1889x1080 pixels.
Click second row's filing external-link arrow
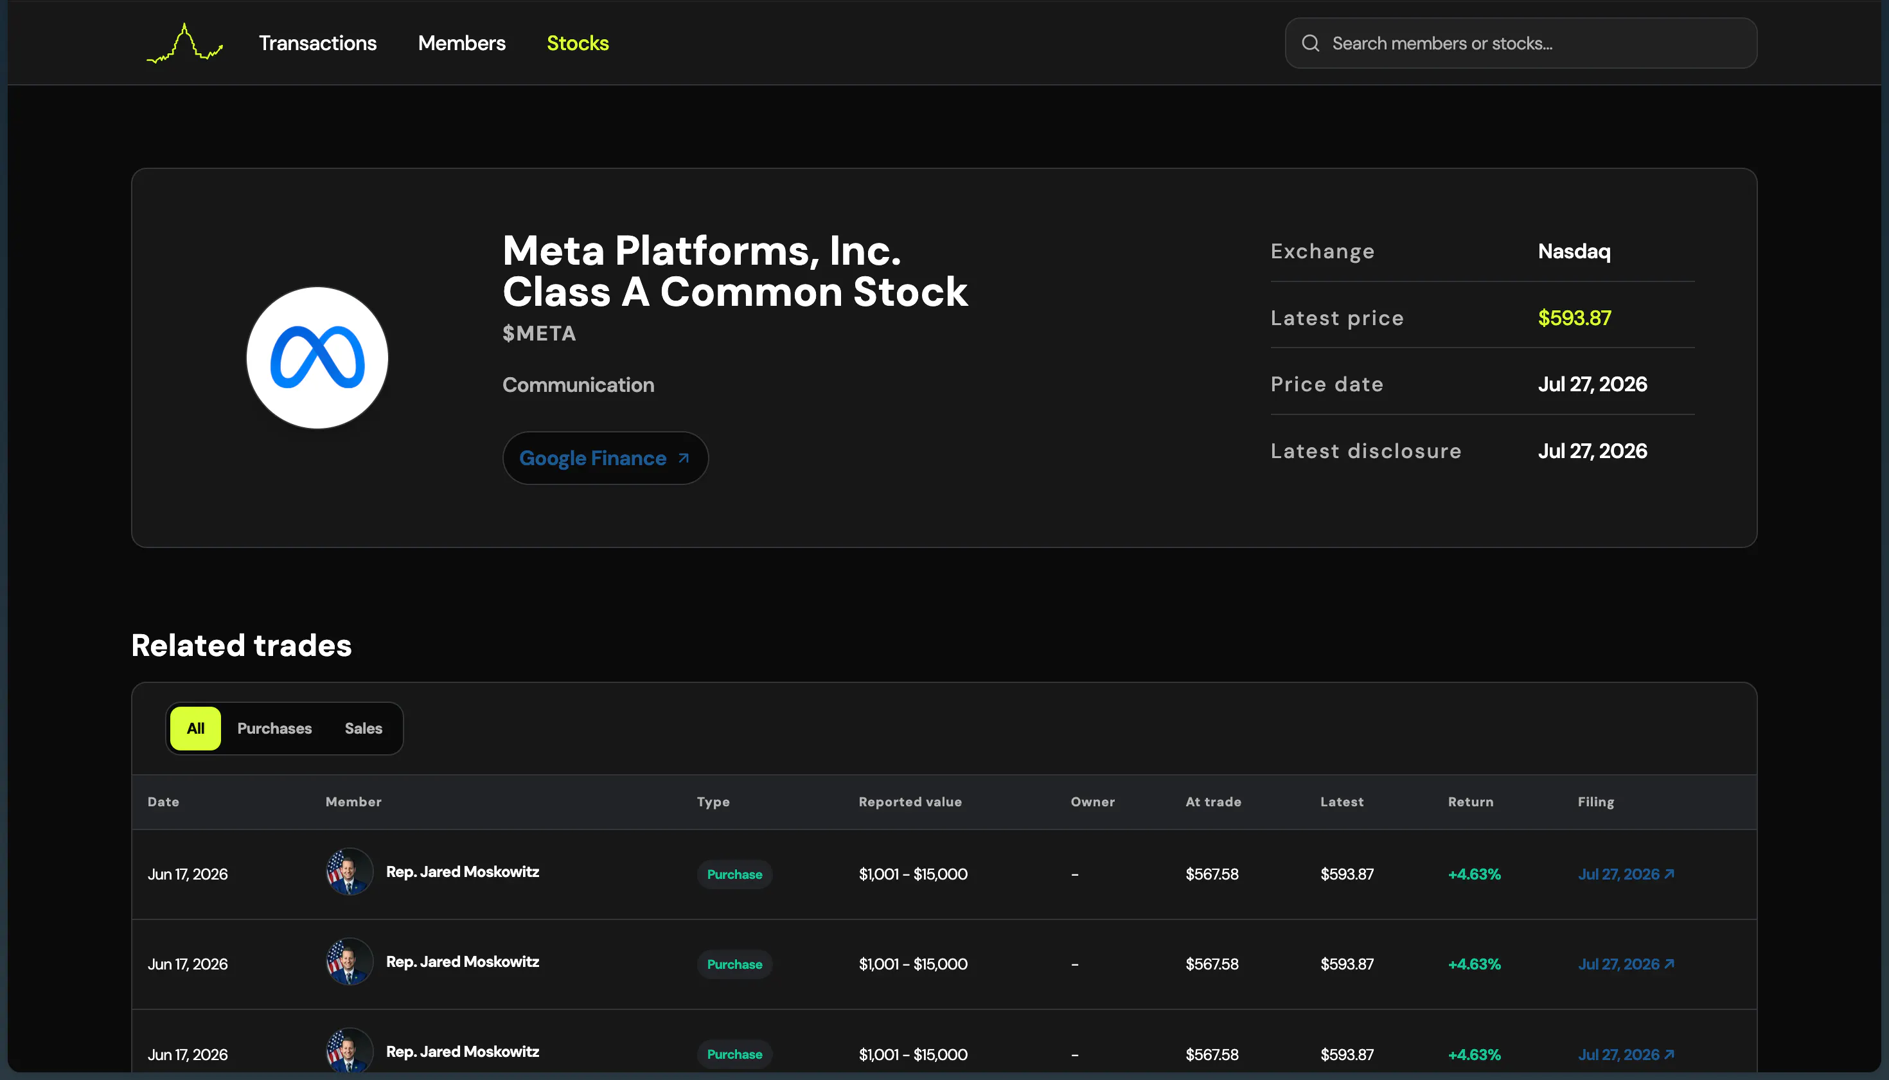click(1669, 964)
